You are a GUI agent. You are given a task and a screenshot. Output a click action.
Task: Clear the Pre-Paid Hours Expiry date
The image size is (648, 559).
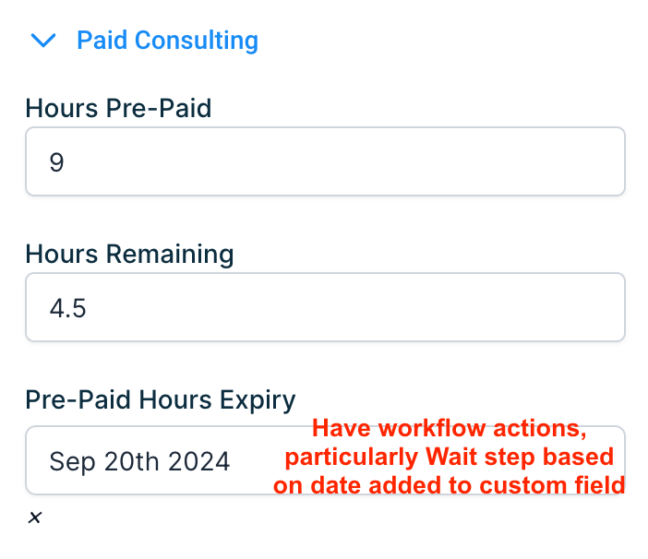34,517
